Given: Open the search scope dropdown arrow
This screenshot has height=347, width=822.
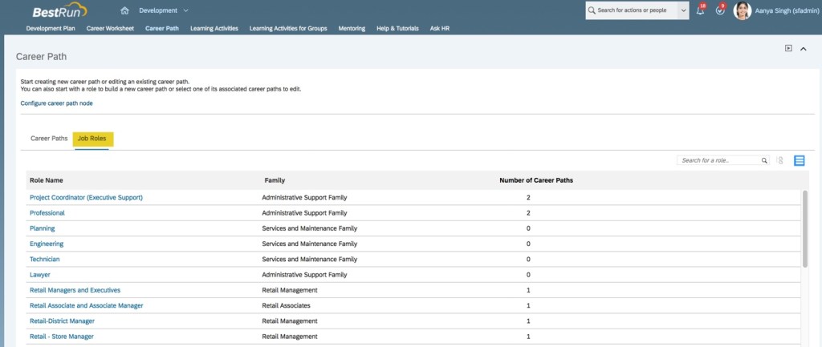Looking at the screenshot, I should (683, 11).
